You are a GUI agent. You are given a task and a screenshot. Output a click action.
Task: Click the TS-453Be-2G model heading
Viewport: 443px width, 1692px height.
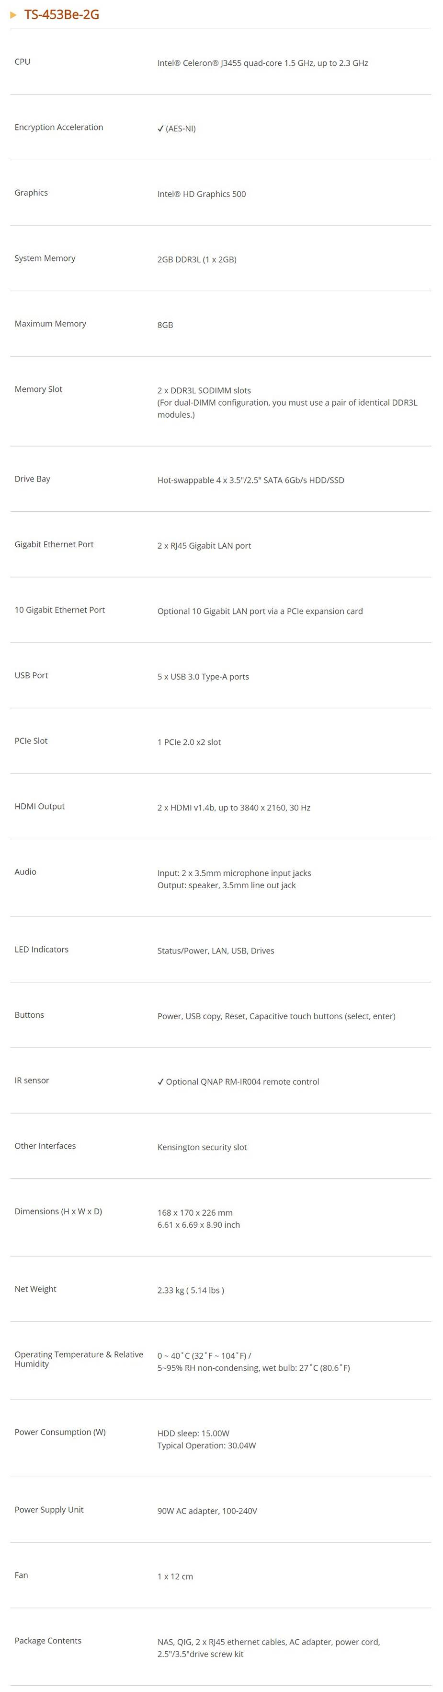click(62, 14)
